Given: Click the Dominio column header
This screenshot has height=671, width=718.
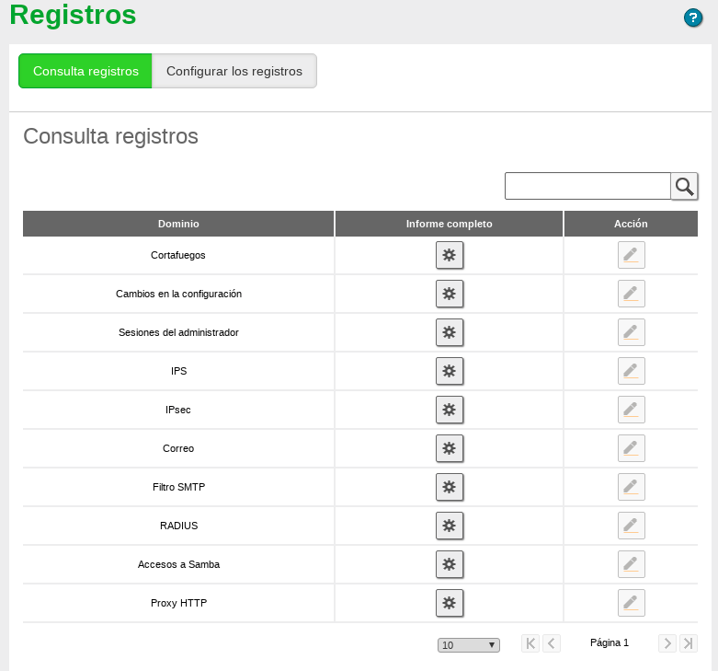Looking at the screenshot, I should click(178, 224).
